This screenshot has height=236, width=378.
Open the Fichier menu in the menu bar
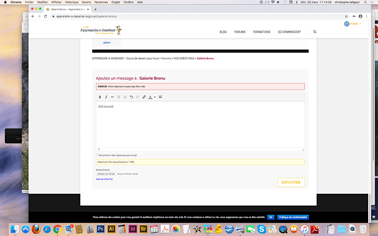click(29, 2)
